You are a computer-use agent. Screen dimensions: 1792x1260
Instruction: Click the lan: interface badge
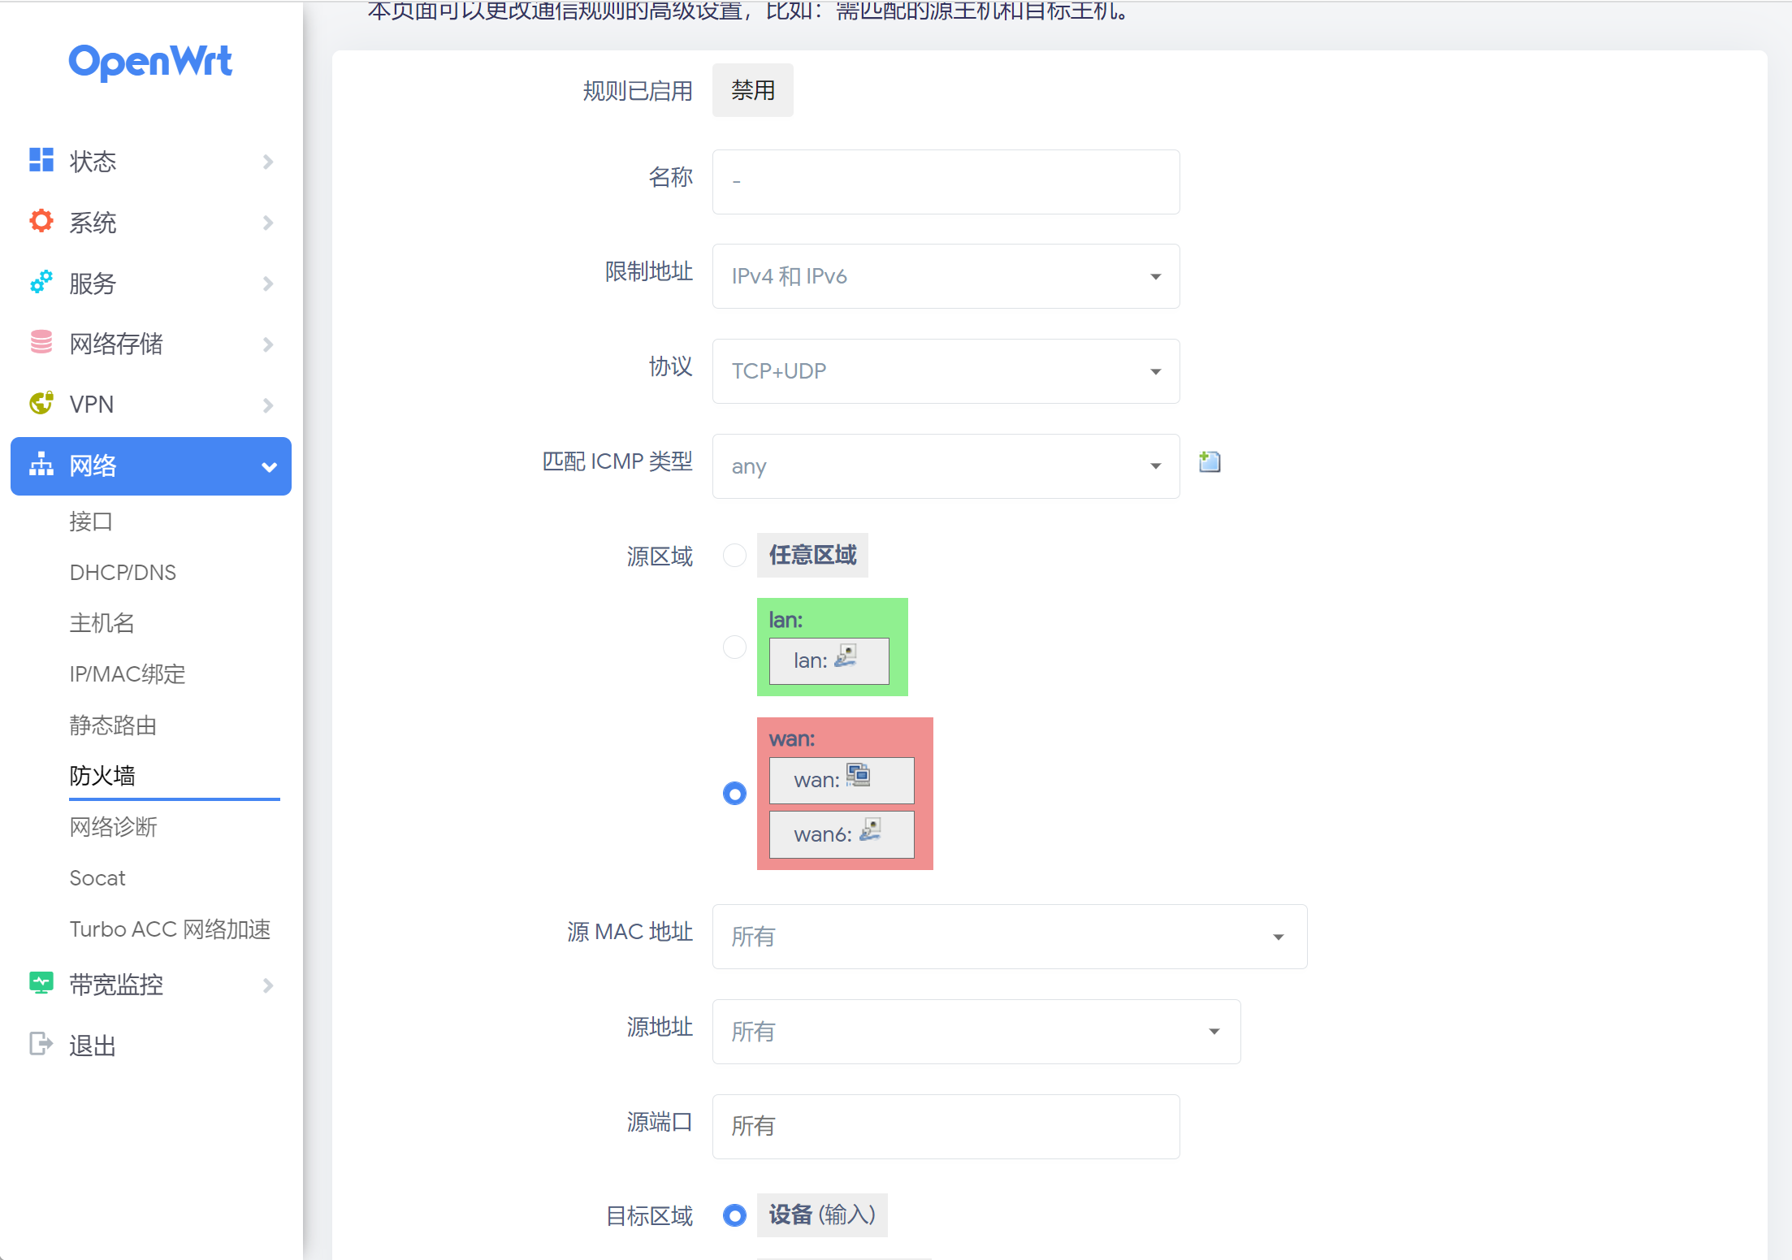click(x=829, y=660)
